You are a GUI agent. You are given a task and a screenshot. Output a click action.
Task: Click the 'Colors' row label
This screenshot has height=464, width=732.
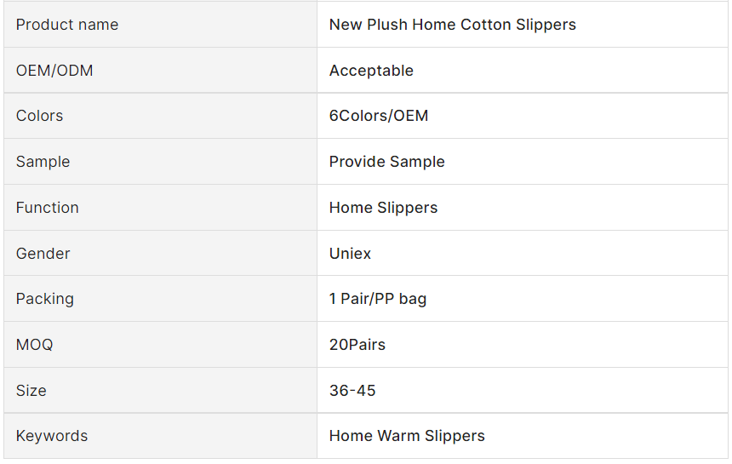pos(40,116)
